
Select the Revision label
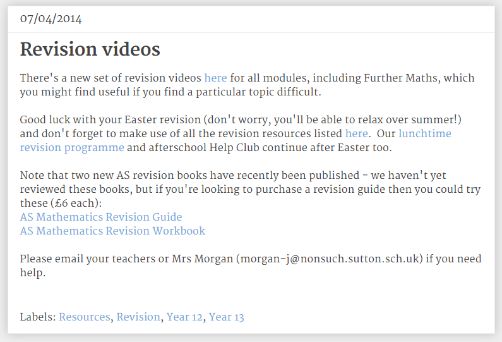tap(138, 317)
